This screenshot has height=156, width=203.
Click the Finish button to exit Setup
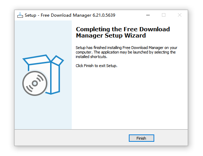[x=141, y=138]
